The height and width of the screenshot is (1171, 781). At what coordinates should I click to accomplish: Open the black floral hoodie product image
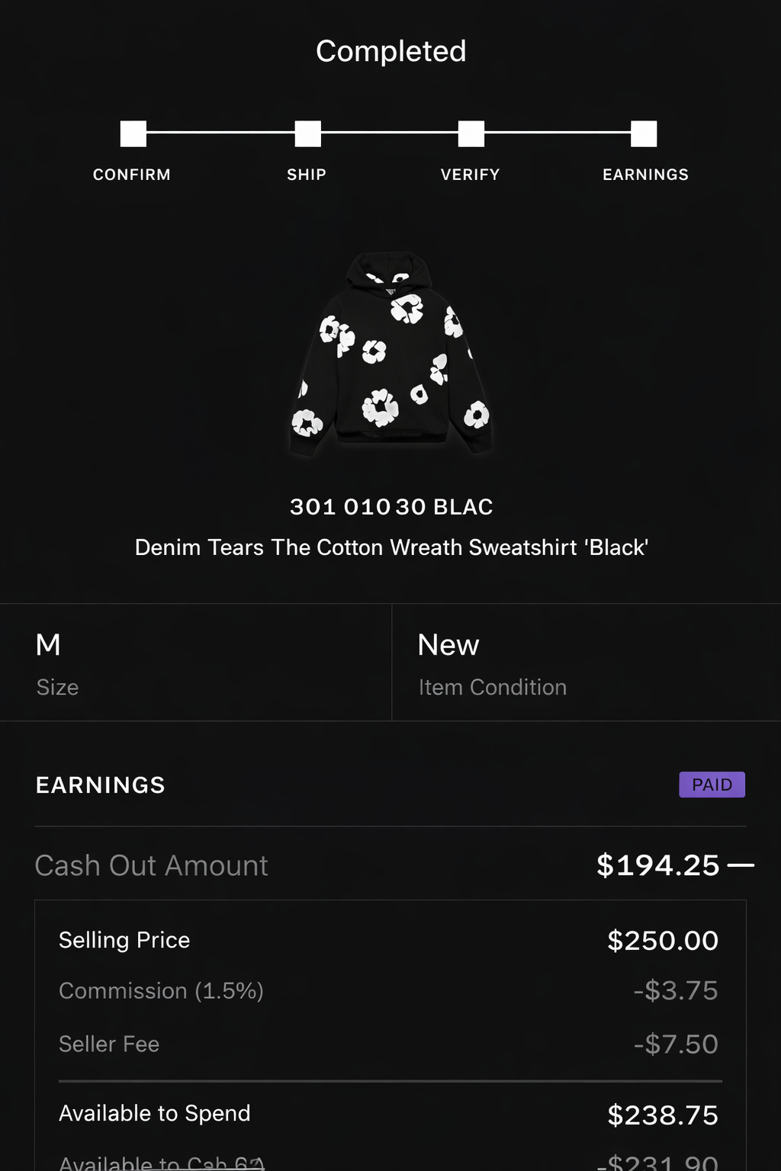(390, 355)
